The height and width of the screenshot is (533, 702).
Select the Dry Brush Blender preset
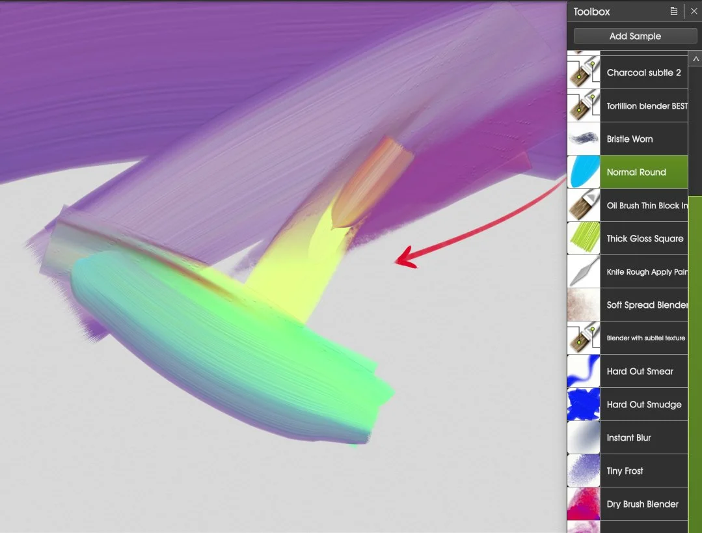click(x=642, y=504)
